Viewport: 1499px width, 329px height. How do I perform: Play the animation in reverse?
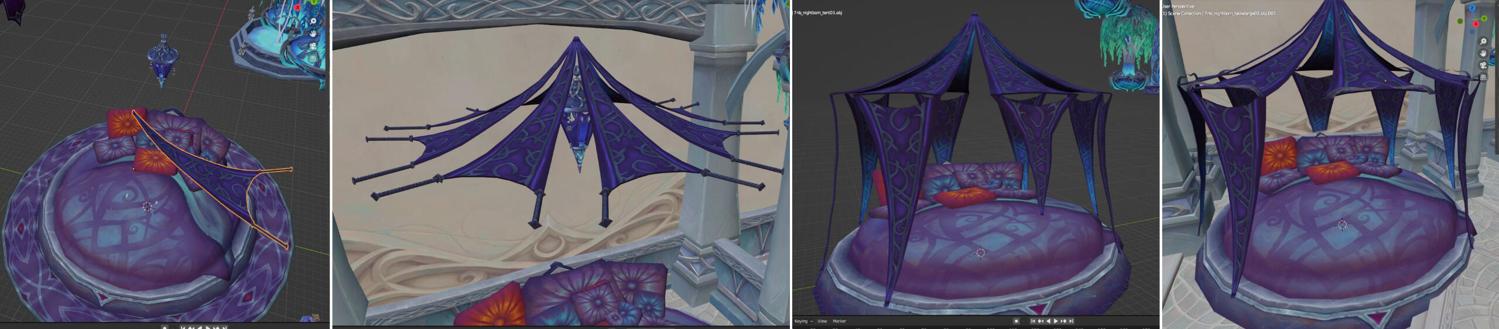pyautogui.click(x=1049, y=321)
